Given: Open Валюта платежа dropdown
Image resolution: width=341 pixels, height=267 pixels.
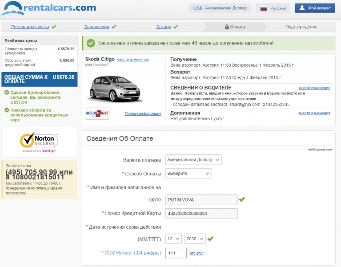Looking at the screenshot, I should 193,160.
